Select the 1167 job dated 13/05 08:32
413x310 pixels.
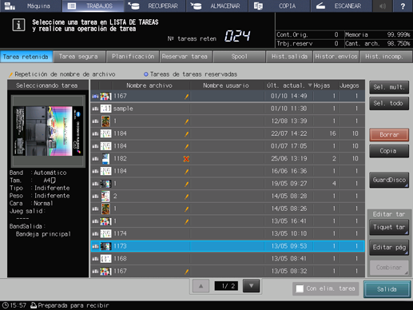pos(228,272)
